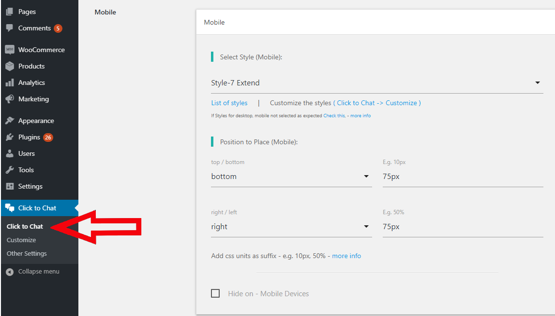Open the Other Settings submenu item
The width and height of the screenshot is (555, 316).
click(x=27, y=253)
